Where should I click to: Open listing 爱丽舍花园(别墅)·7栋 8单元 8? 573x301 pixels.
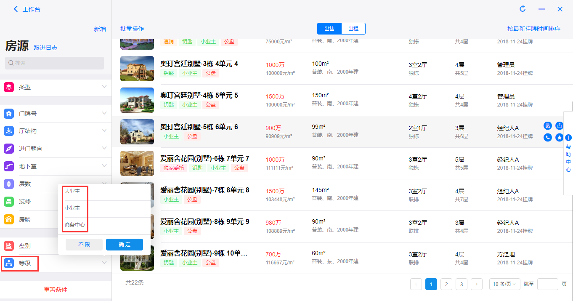point(205,190)
